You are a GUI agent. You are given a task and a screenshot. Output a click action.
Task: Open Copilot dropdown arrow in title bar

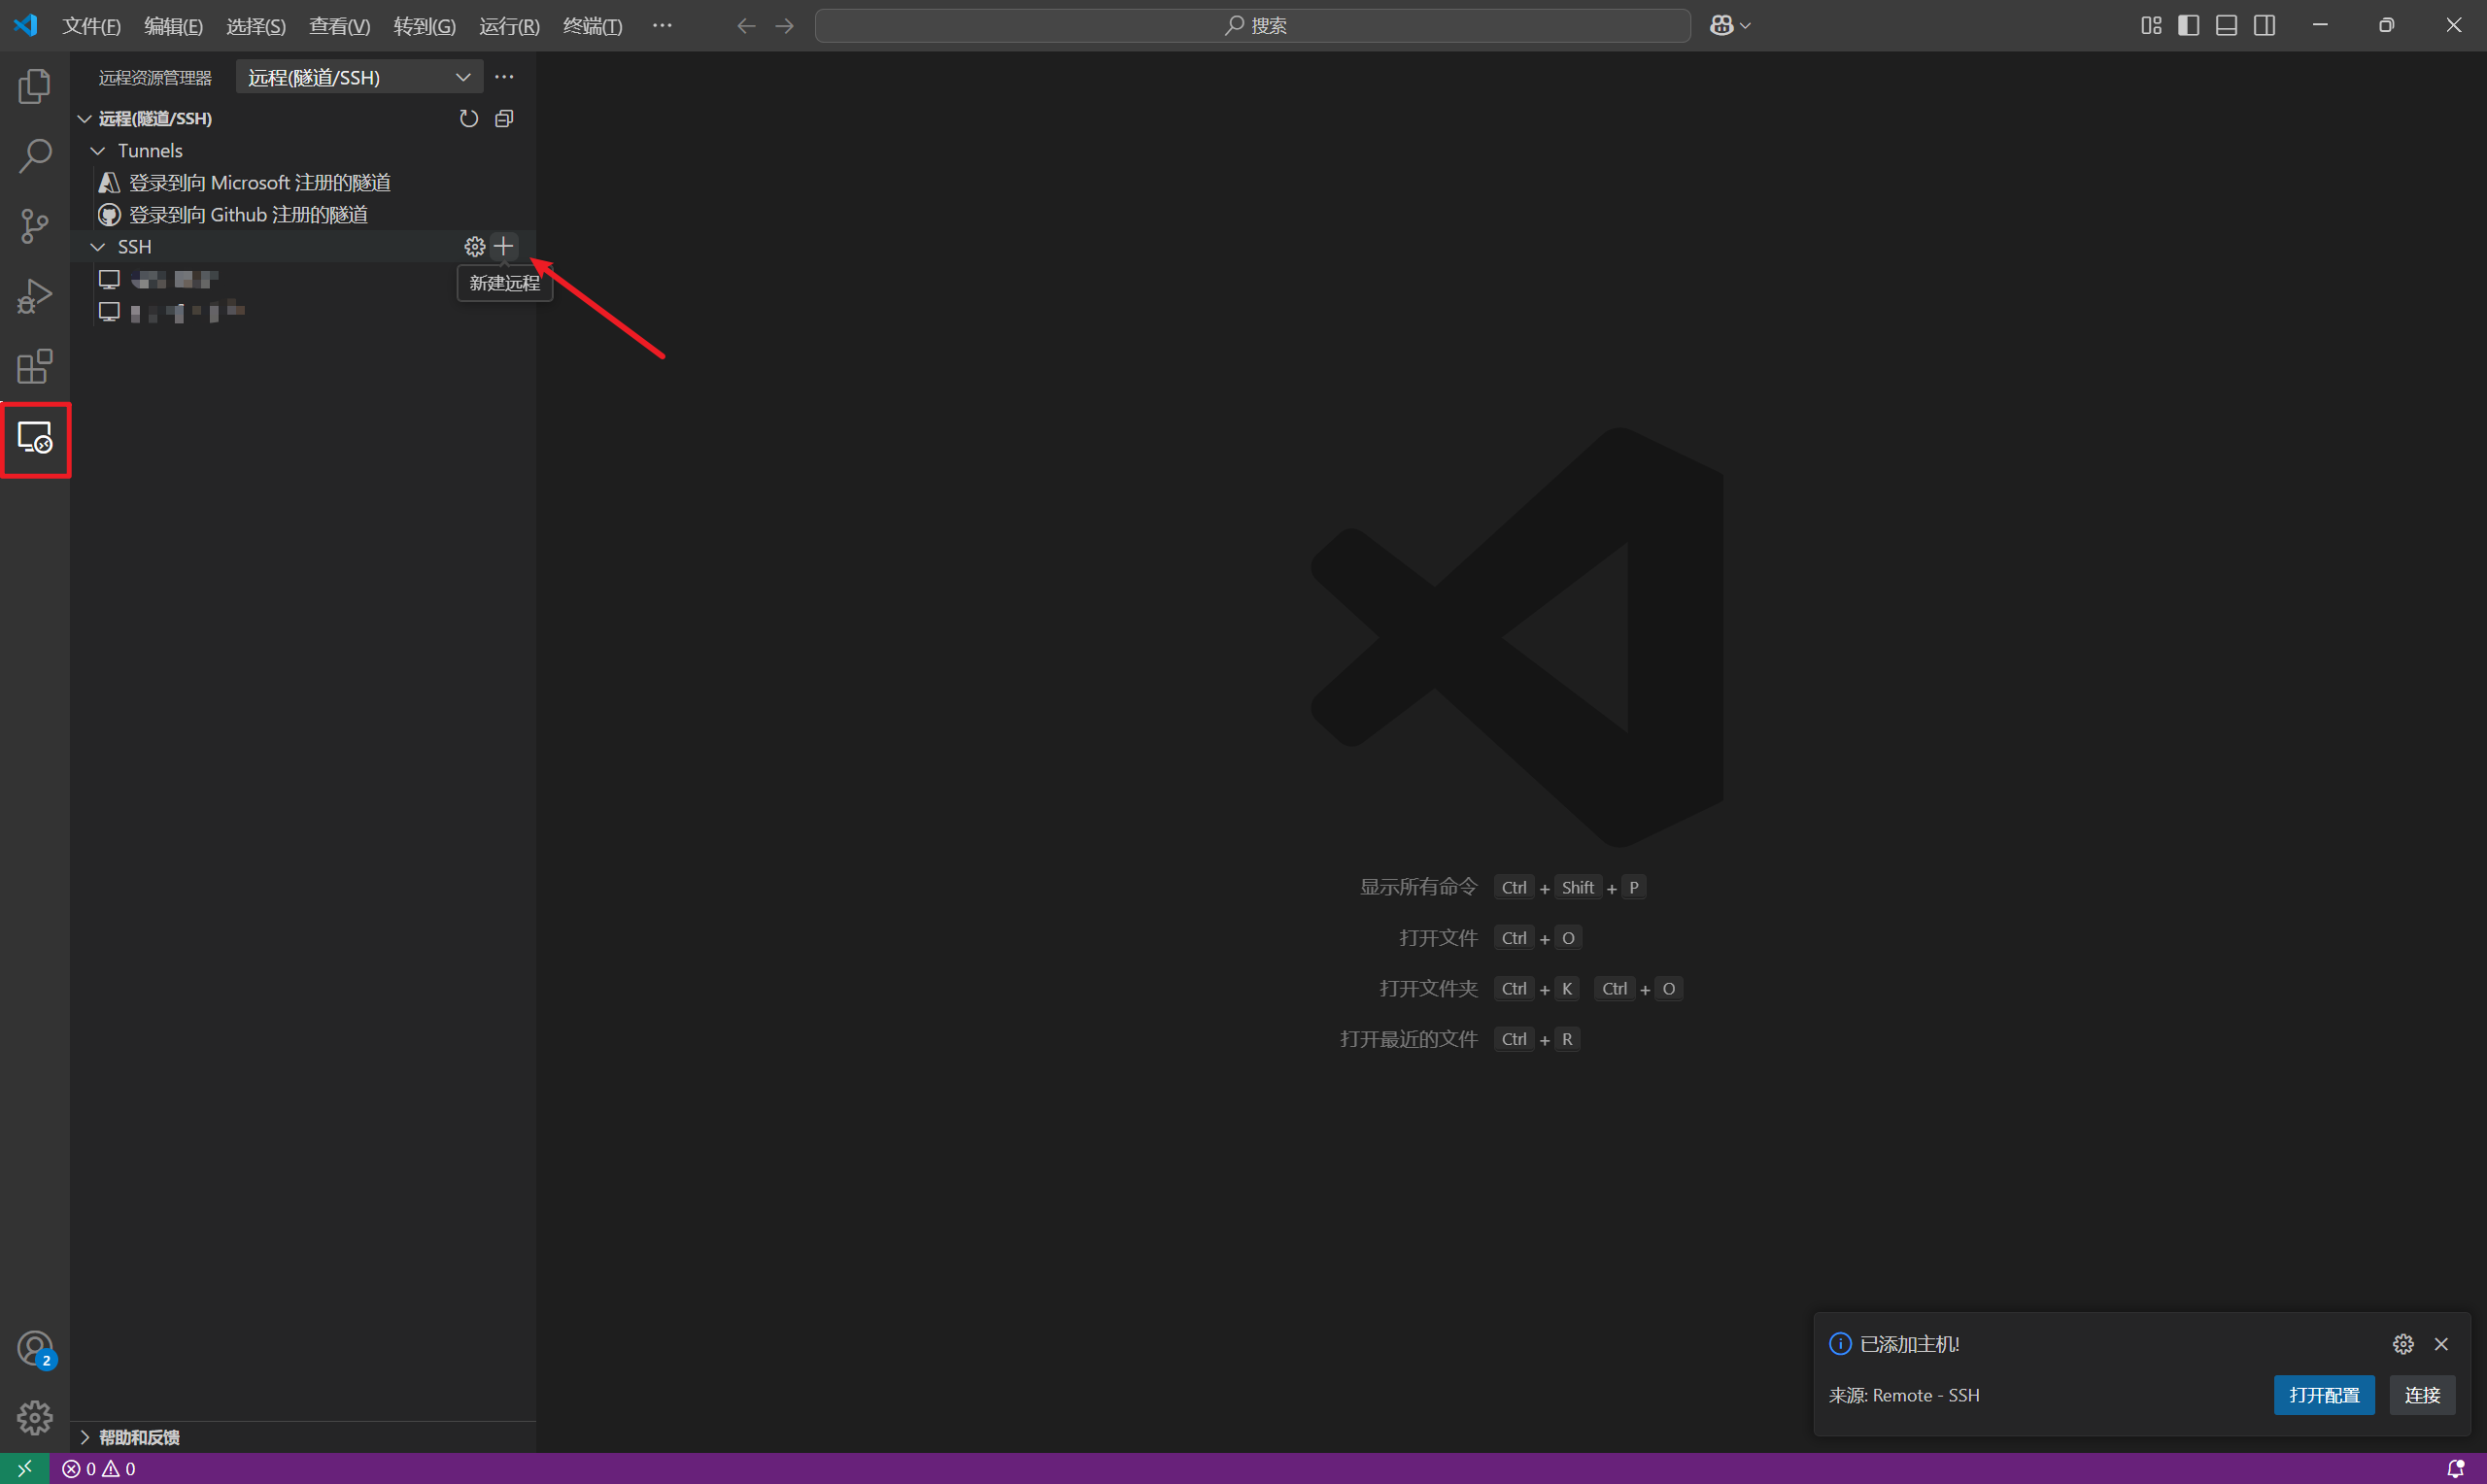coord(1746,25)
